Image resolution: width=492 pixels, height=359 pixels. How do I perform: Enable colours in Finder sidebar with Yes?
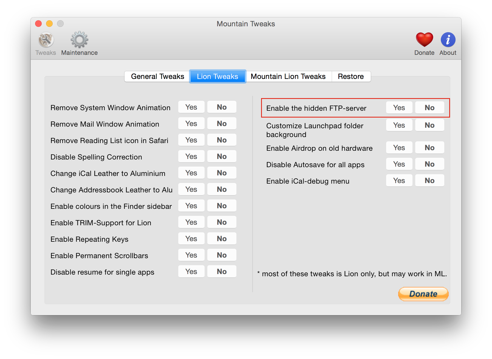[191, 206]
